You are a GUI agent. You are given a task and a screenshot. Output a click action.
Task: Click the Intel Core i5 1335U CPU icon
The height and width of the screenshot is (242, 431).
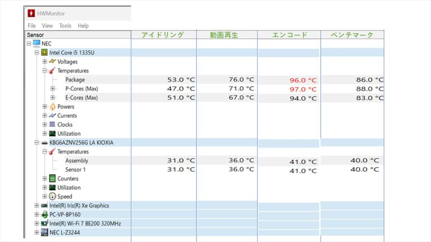pos(44,53)
